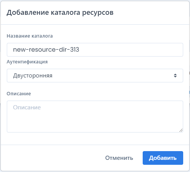Screen dimensions: 190x172
Task: Focus the Название каталога input field
Action: point(95,50)
